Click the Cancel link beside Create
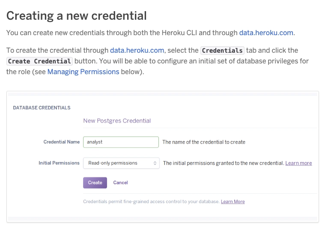Image resolution: width=328 pixels, height=231 pixels. [120, 183]
